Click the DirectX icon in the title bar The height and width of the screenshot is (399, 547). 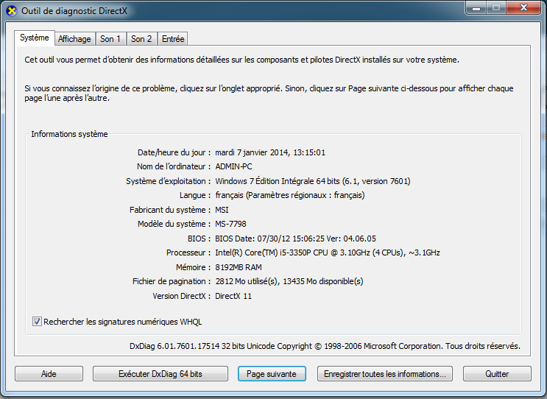click(x=12, y=11)
